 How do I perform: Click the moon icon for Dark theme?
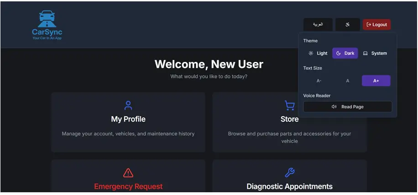(x=338, y=53)
